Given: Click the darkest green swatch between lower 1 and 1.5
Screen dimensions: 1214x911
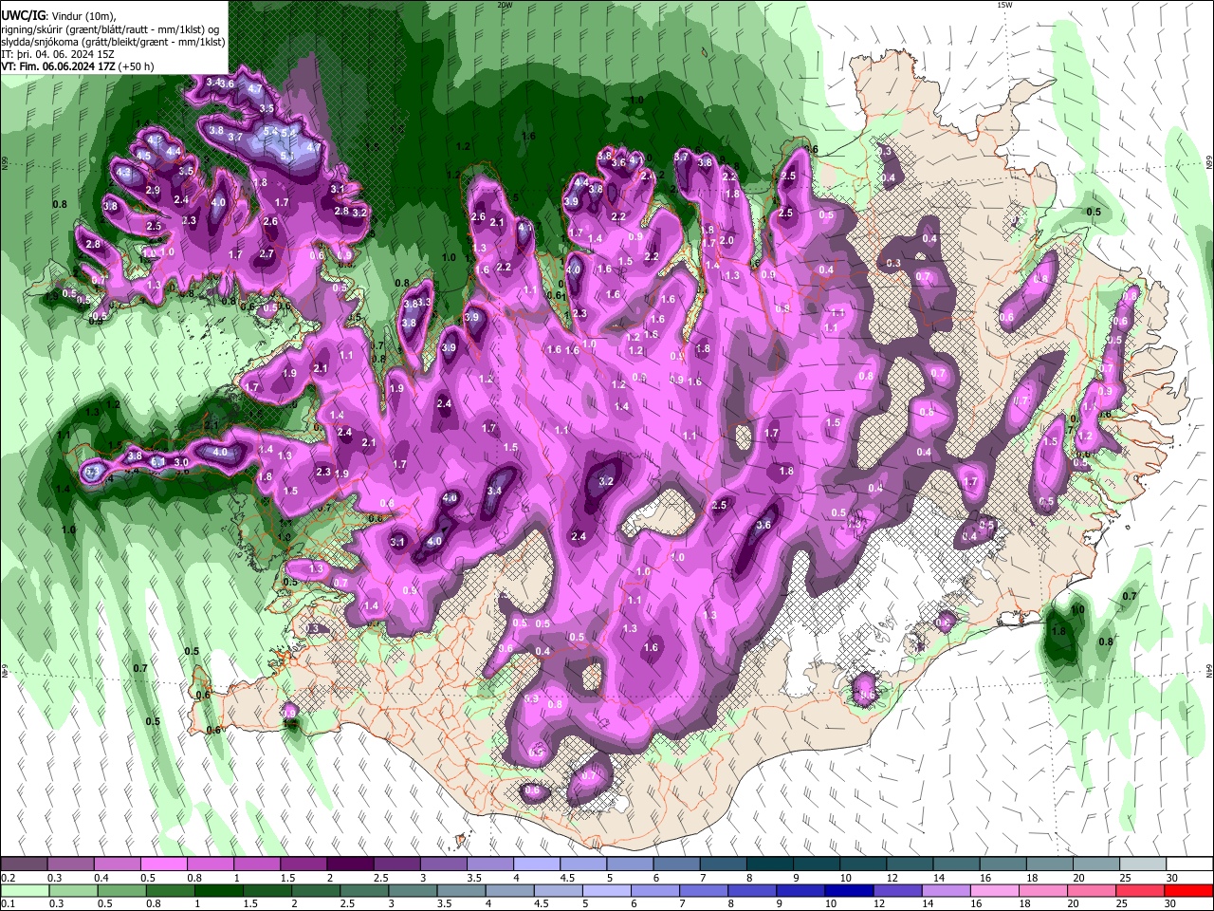Looking at the screenshot, I should [220, 891].
